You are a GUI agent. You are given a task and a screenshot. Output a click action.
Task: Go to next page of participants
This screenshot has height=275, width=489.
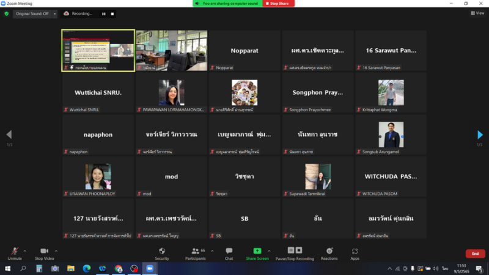tap(480, 135)
